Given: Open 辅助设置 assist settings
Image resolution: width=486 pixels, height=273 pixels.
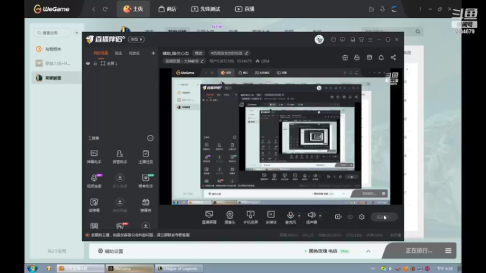Looking at the screenshot, I should pos(111,251).
